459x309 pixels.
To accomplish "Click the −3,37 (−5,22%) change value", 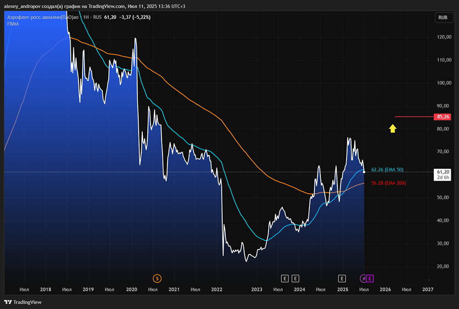I will tap(134, 17).
